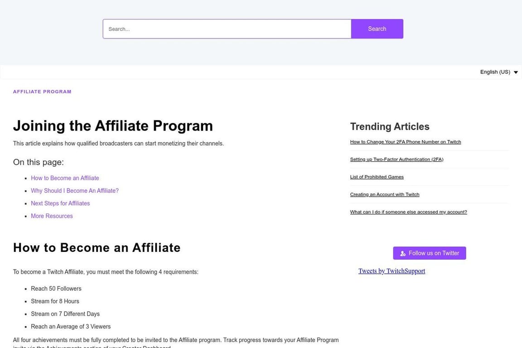This screenshot has height=348, width=522.
Task: Click the Search input field
Action: point(227,29)
